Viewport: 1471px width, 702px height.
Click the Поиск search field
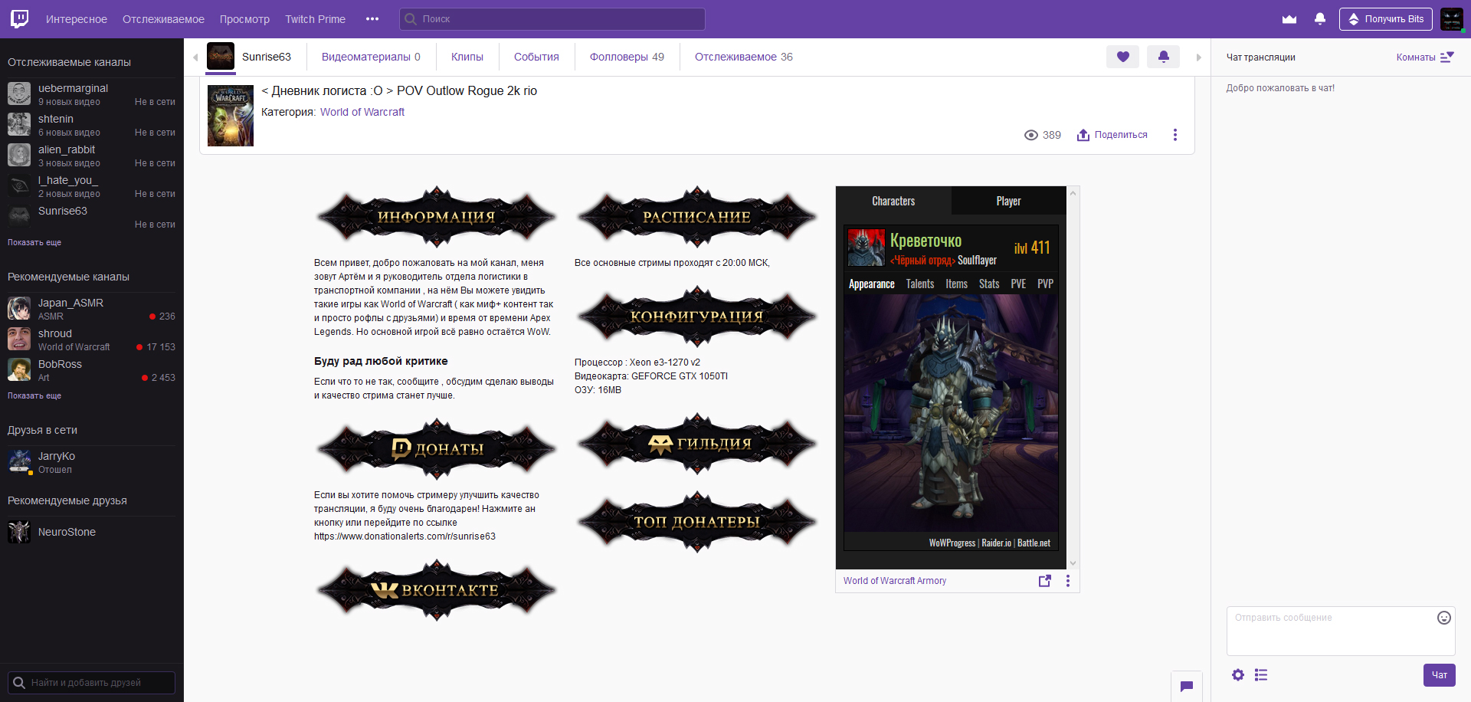coord(552,19)
